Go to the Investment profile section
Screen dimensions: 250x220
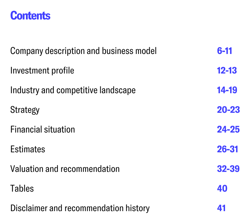point(42,71)
